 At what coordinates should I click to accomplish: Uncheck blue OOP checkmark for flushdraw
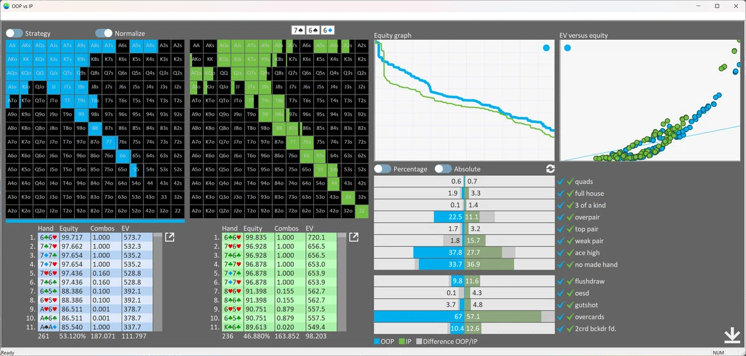point(561,281)
